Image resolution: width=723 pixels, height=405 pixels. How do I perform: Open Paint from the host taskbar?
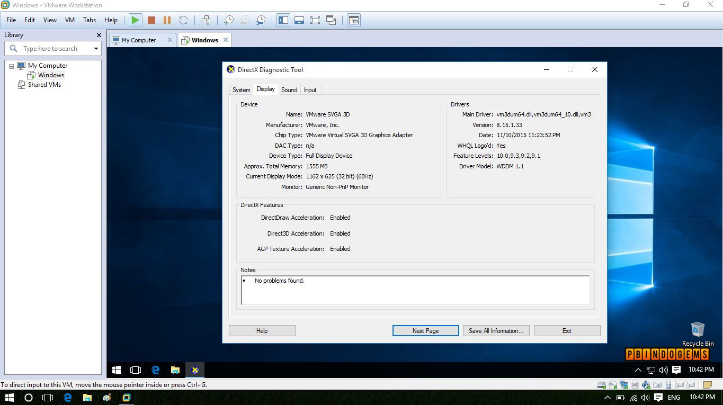pyautogui.click(x=106, y=398)
